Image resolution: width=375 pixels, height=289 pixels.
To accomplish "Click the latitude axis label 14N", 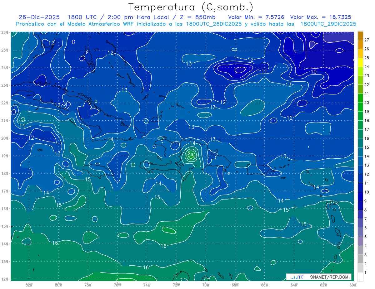I will tap(5, 244).
